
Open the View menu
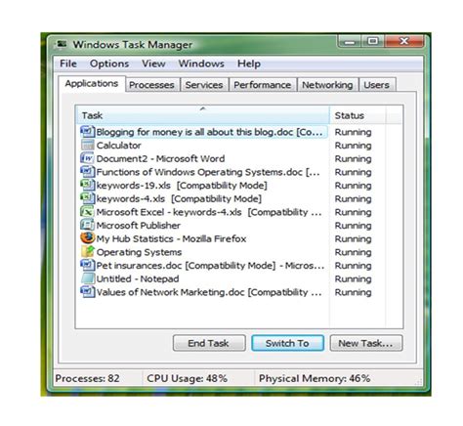pyautogui.click(x=153, y=64)
